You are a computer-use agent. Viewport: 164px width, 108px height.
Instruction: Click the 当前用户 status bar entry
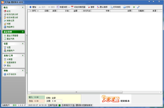coord(6,105)
